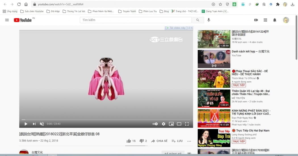Open the Đã nhập bookmark folder

click(53, 11)
